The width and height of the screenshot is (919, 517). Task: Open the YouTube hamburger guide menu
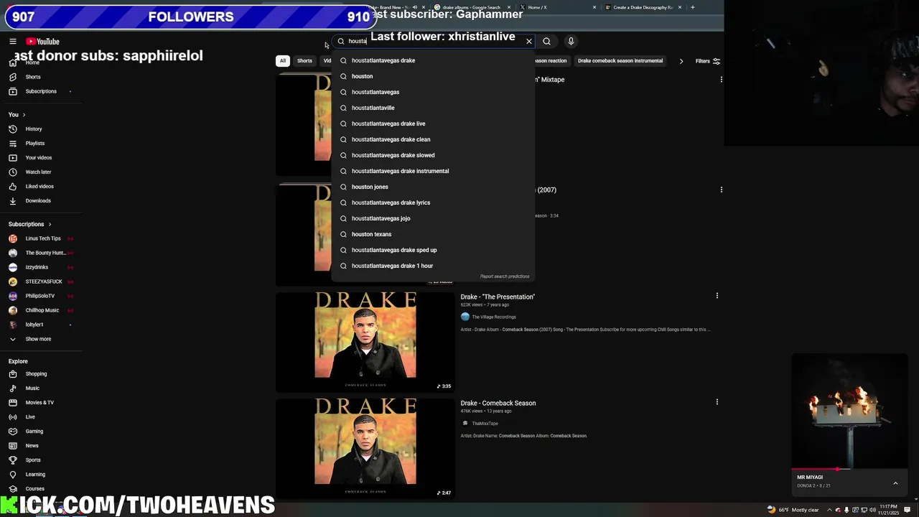pos(13,42)
